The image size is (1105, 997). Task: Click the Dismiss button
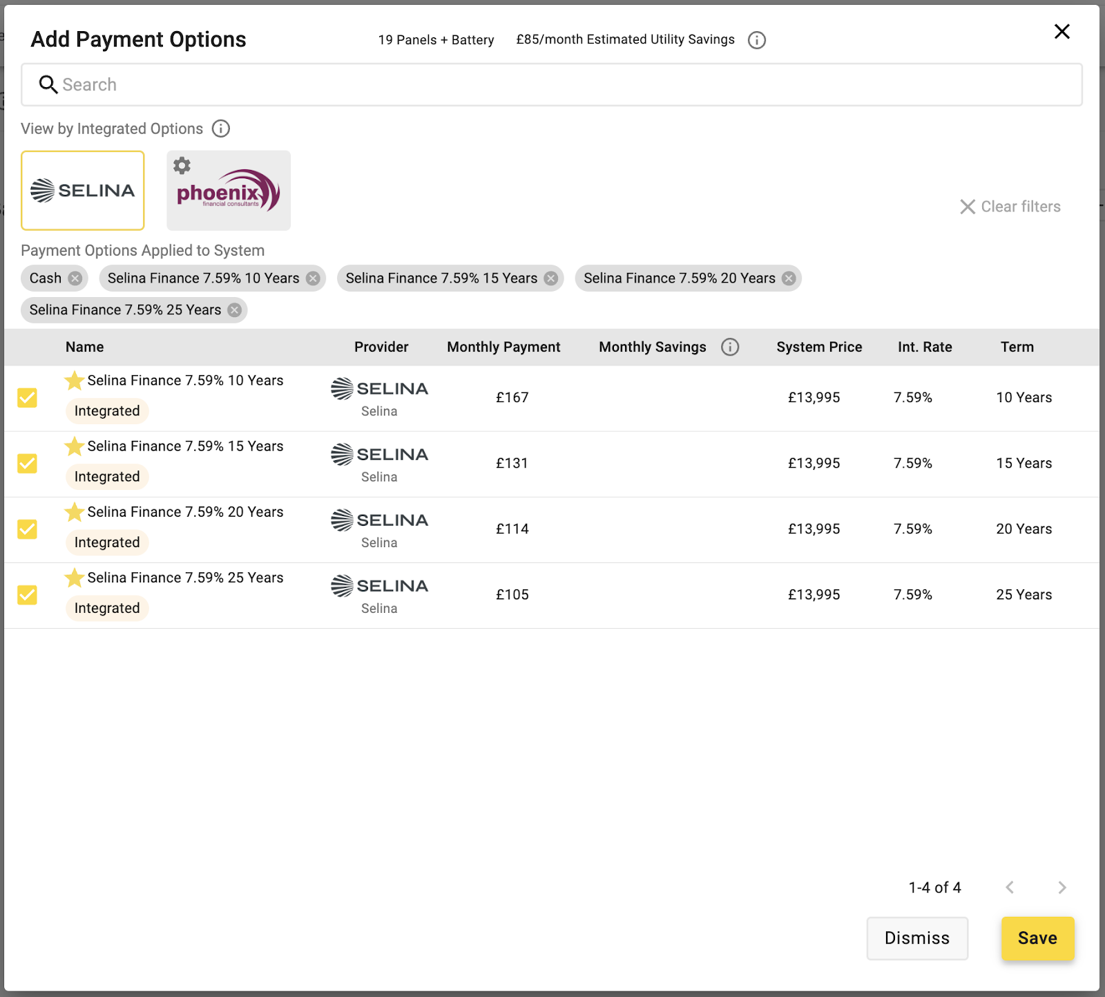coord(917,938)
